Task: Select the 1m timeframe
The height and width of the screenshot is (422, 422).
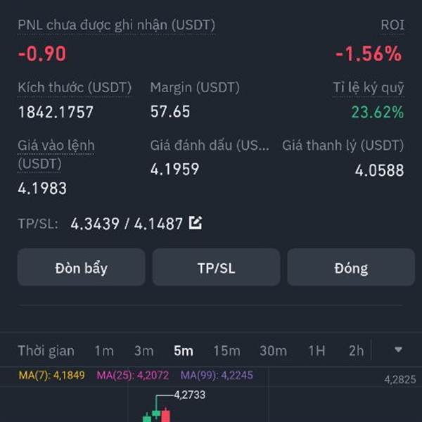Action: 104,351
